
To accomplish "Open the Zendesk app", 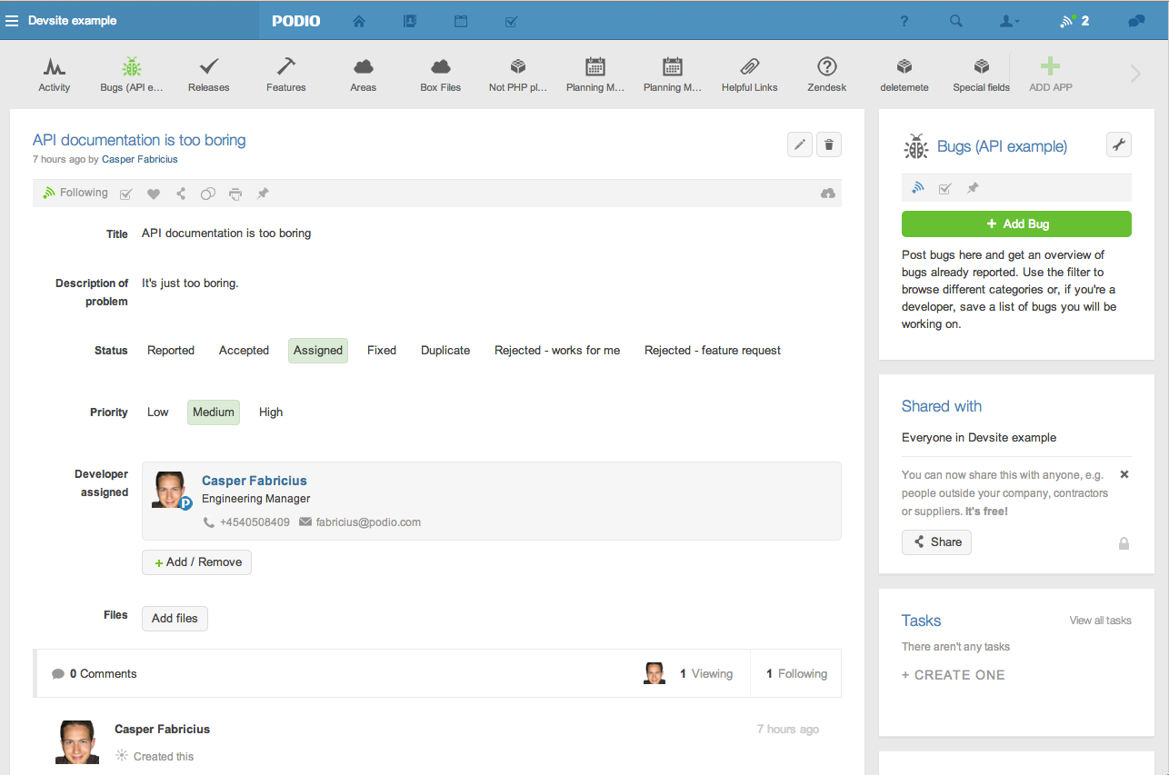I will point(827,75).
